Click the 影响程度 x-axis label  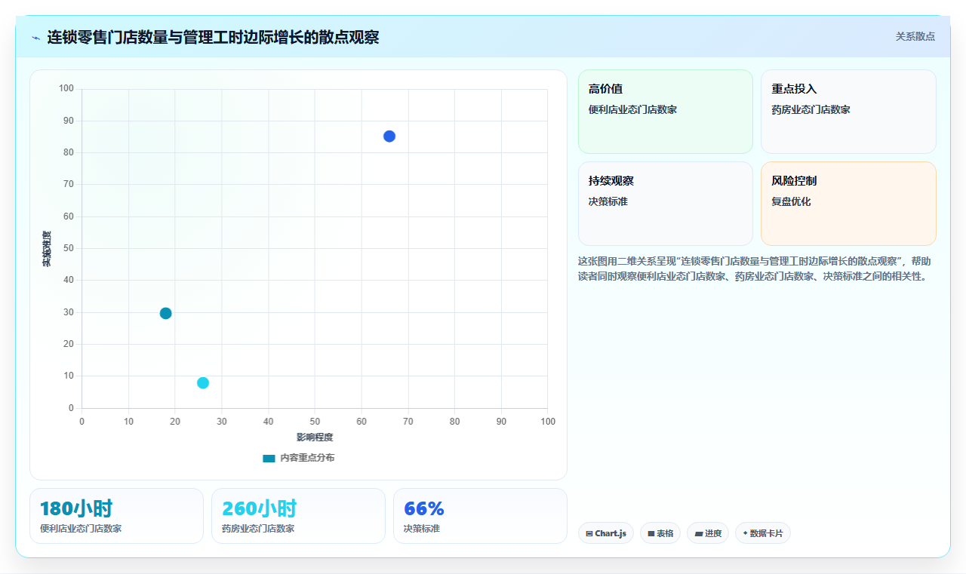point(315,437)
